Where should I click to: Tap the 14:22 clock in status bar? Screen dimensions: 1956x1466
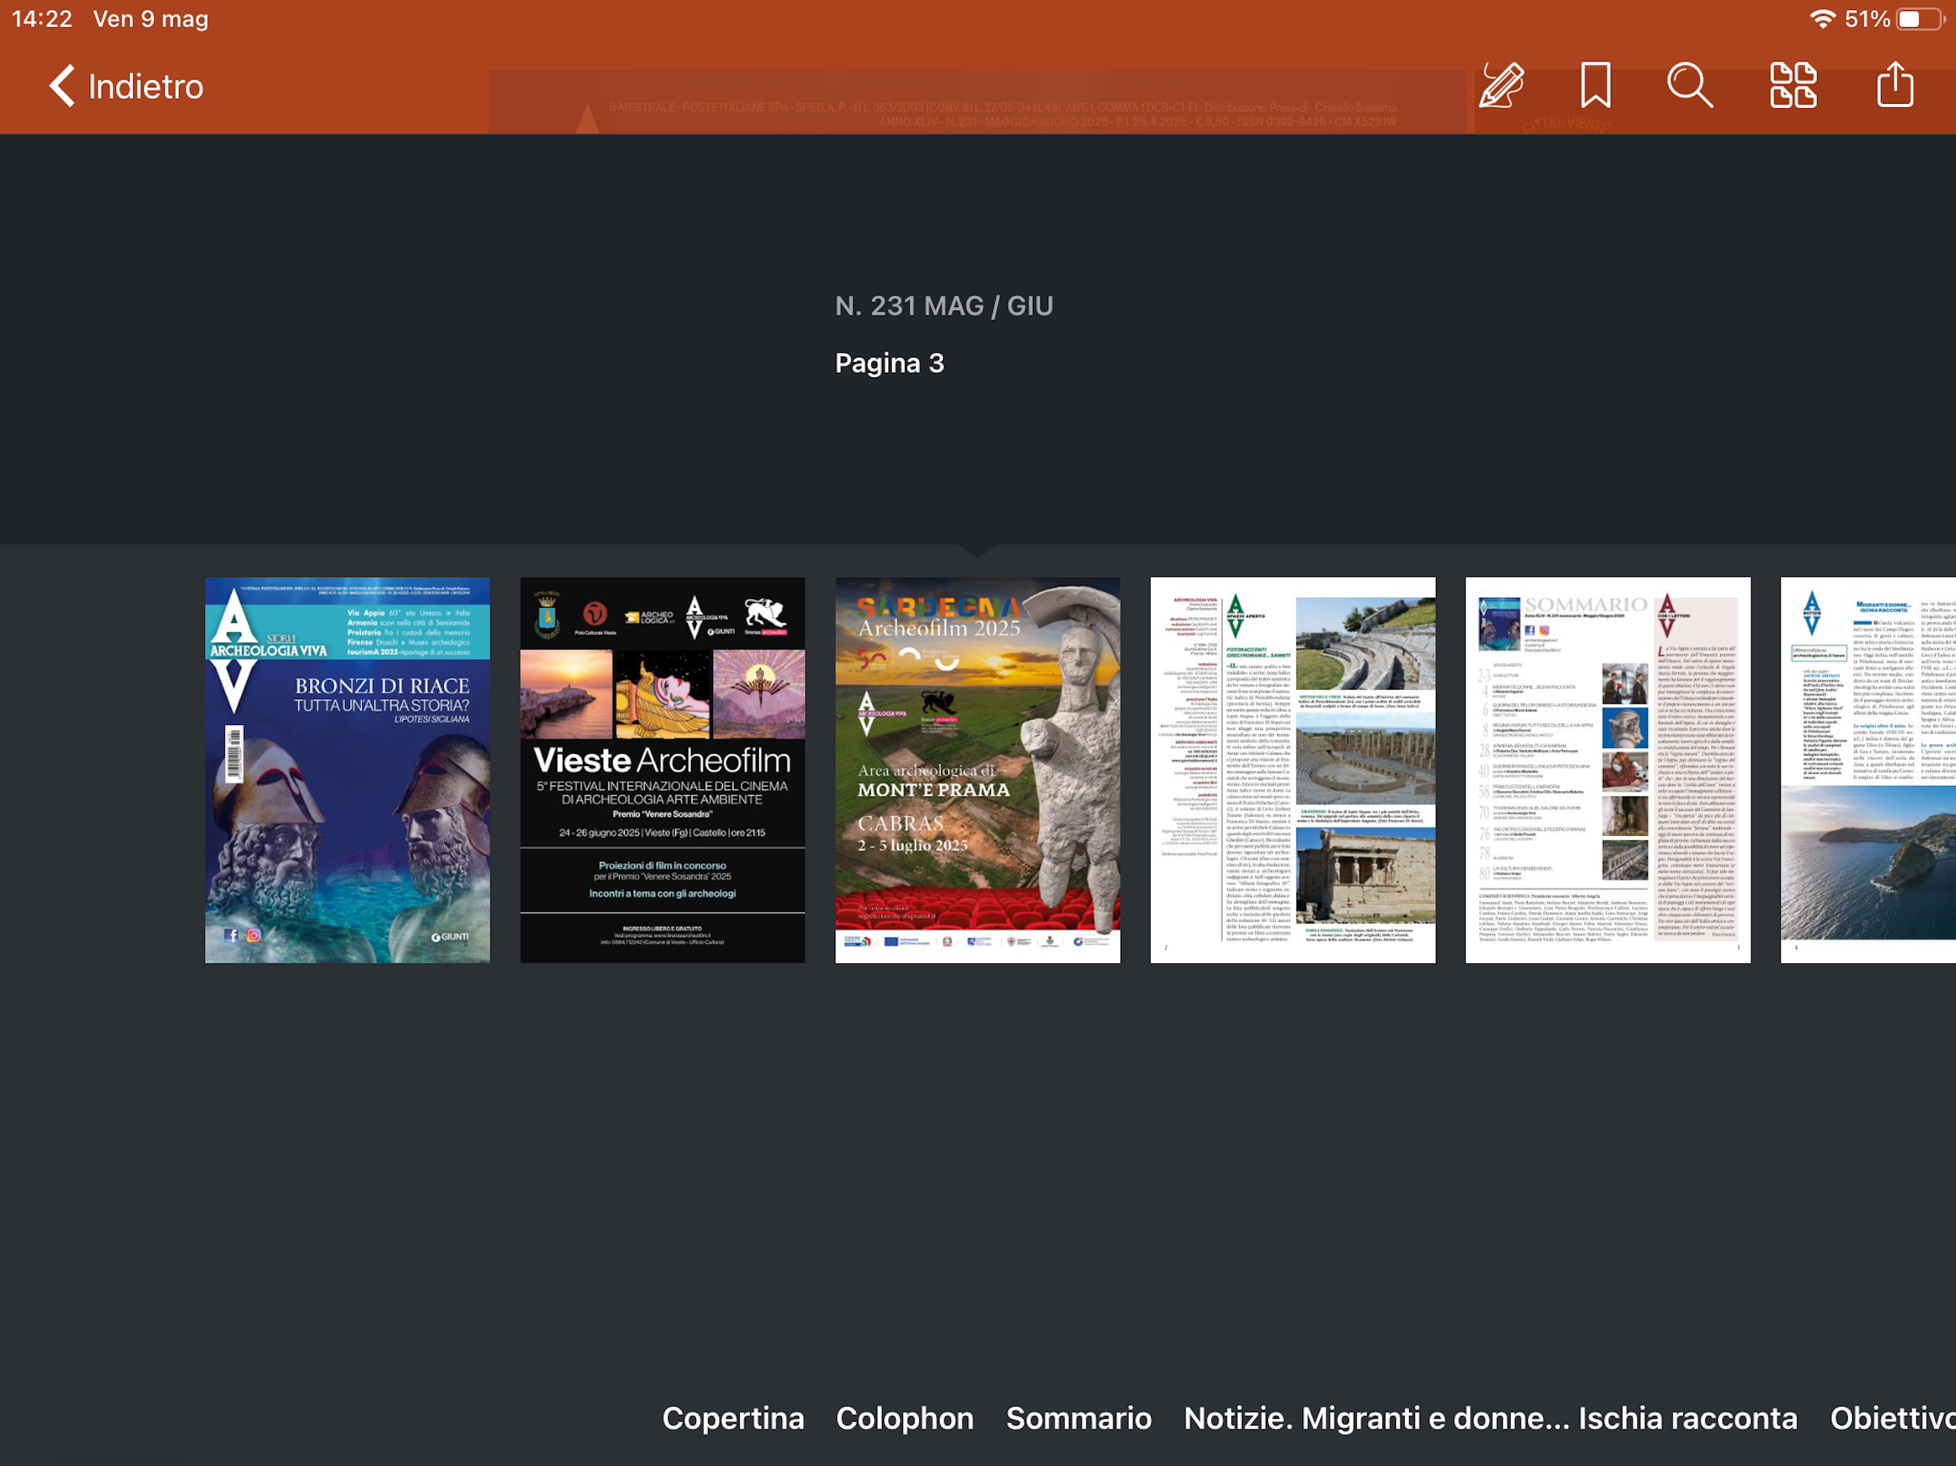[x=42, y=19]
